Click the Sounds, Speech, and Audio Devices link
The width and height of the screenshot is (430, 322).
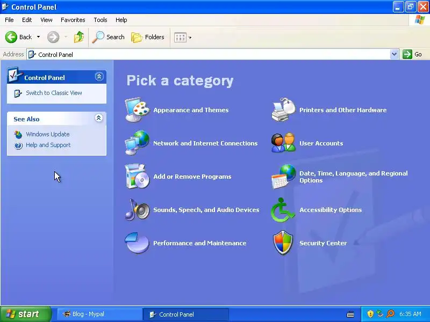pos(206,210)
